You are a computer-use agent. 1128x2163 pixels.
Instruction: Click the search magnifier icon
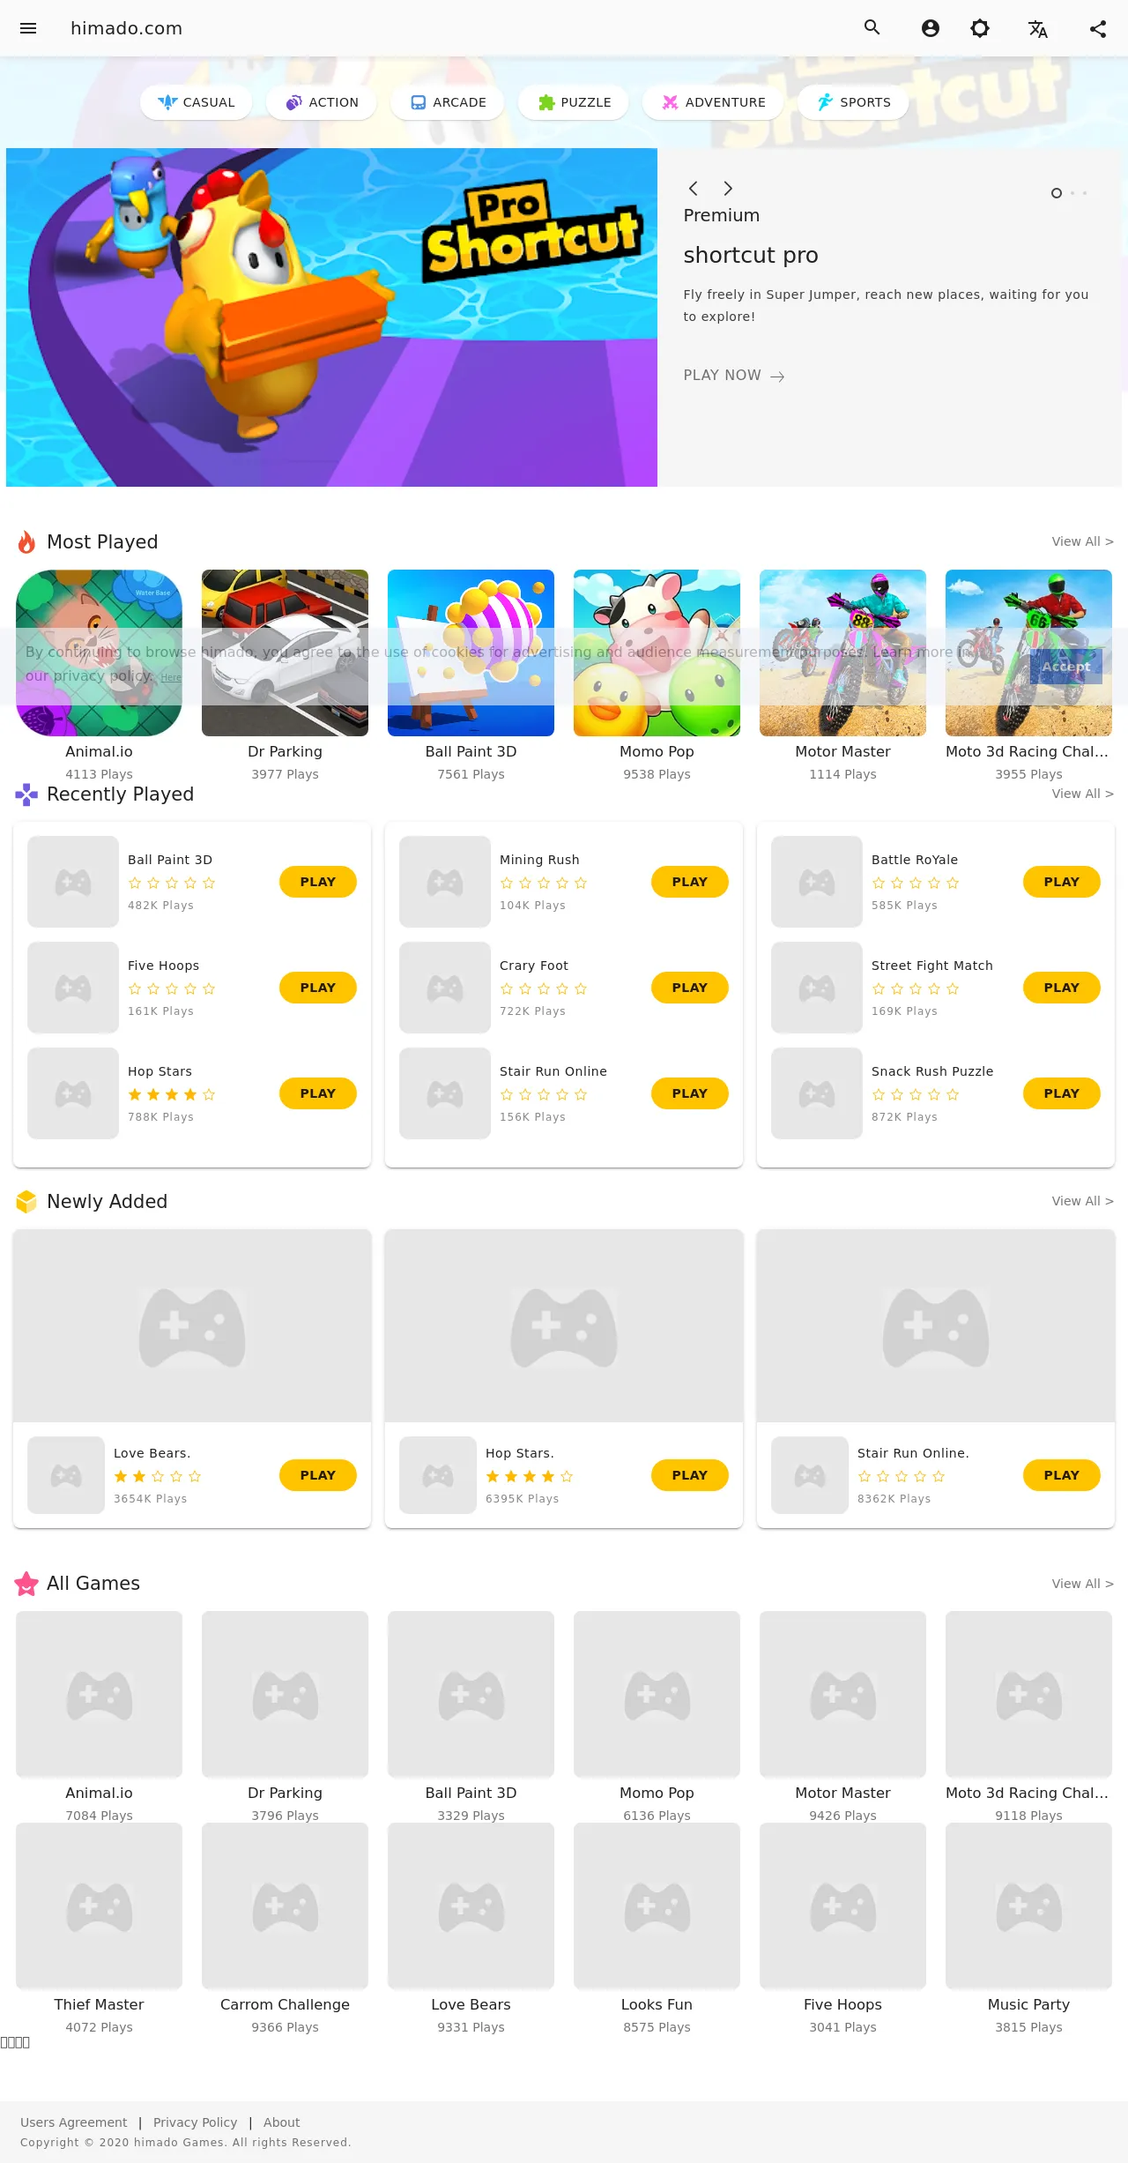[x=872, y=27]
